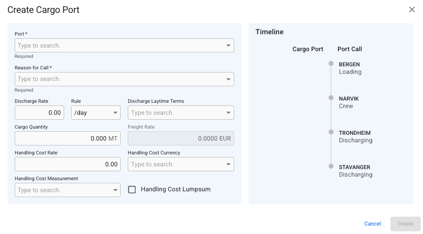This screenshot has height=234, width=423.
Task: Click the BERGEN Loading port call entry
Action: 350,68
